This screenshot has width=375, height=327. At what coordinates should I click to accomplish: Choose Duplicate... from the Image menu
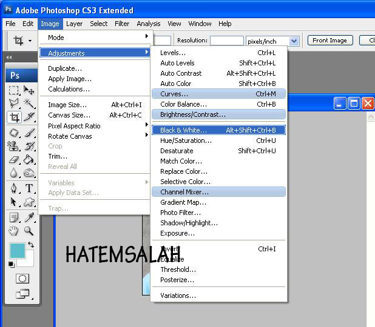click(95, 68)
